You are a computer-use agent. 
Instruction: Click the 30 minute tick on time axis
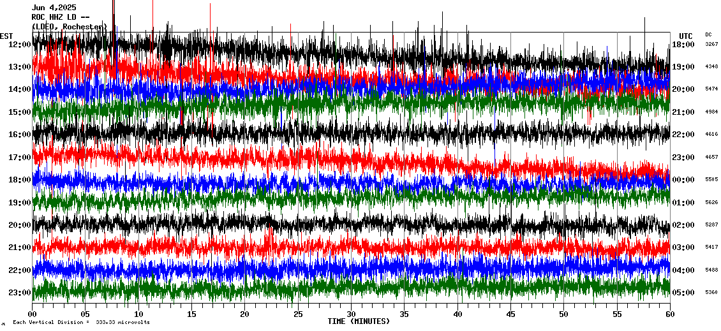tap(350, 314)
